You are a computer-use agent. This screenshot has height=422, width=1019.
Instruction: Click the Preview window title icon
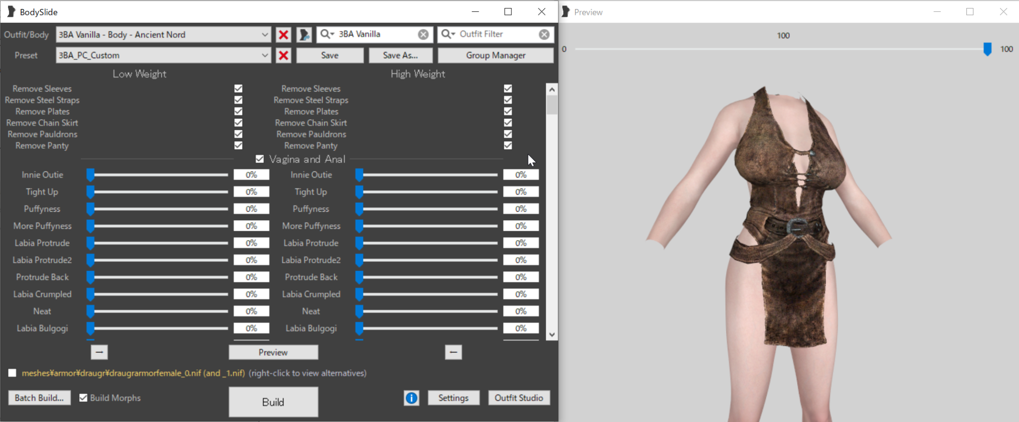566,11
